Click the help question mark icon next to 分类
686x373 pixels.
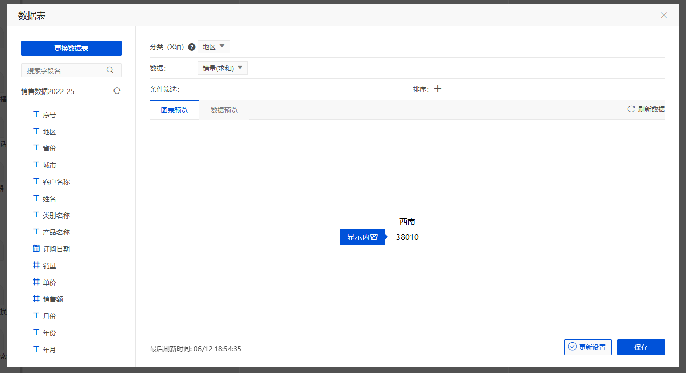(x=192, y=47)
